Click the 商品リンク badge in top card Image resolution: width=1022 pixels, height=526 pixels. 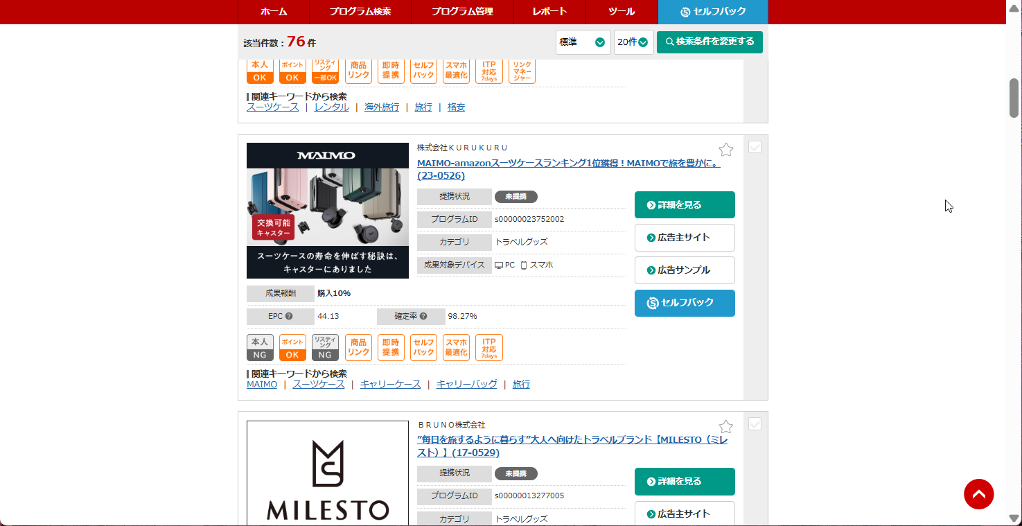[358, 71]
